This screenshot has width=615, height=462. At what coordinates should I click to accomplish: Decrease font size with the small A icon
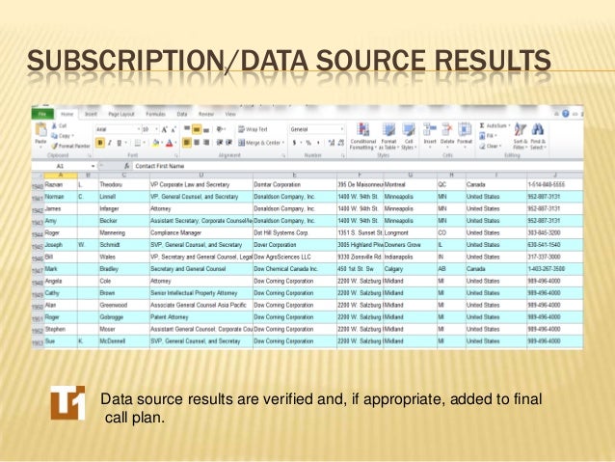click(x=174, y=129)
